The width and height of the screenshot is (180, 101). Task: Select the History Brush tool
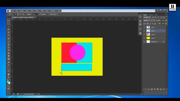coord(8,47)
